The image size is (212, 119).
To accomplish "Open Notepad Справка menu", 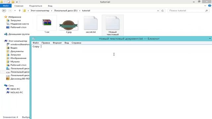I will coord(77,43).
